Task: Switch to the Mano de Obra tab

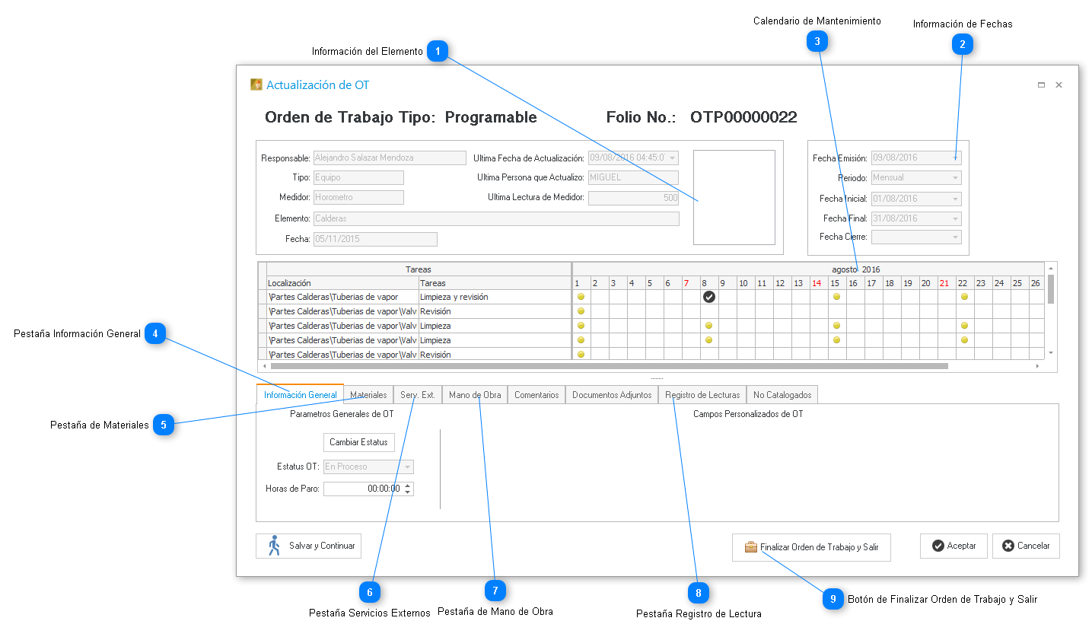Action: pyautogui.click(x=475, y=395)
